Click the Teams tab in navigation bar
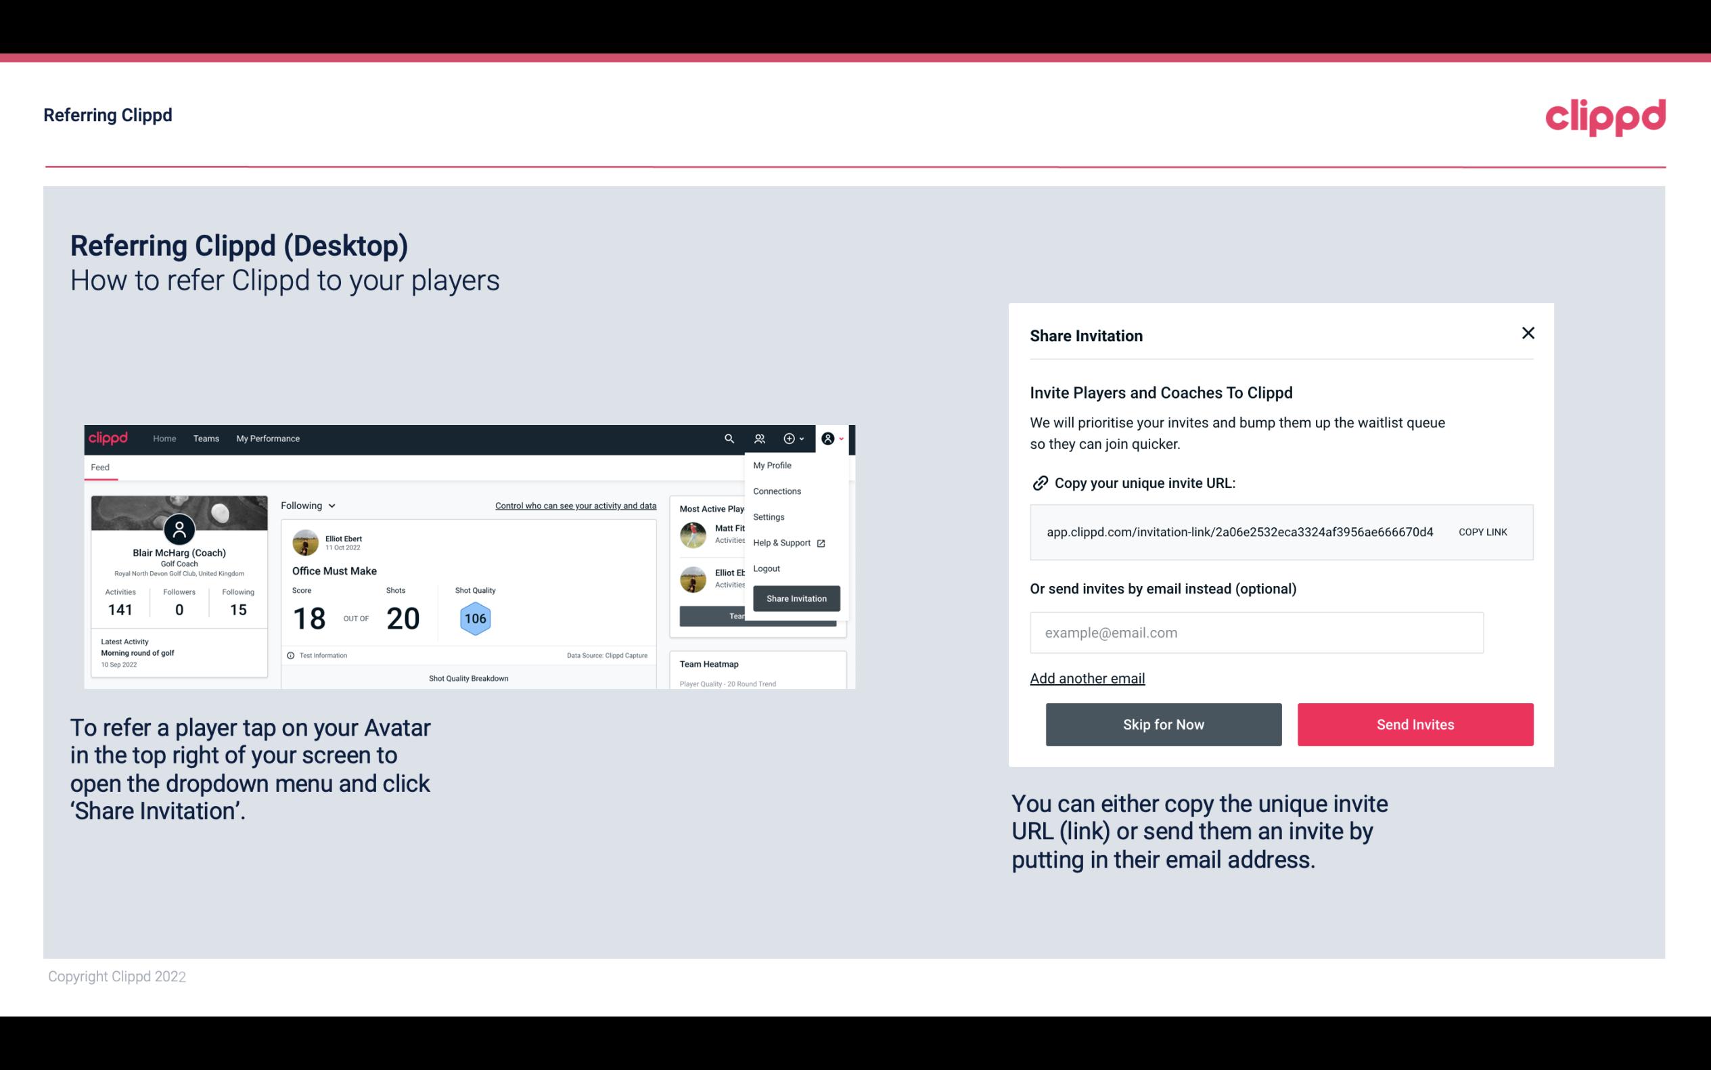 point(206,439)
